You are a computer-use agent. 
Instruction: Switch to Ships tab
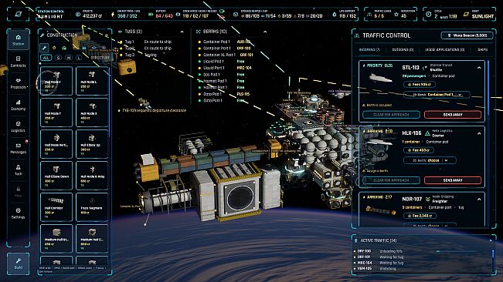click(482, 49)
